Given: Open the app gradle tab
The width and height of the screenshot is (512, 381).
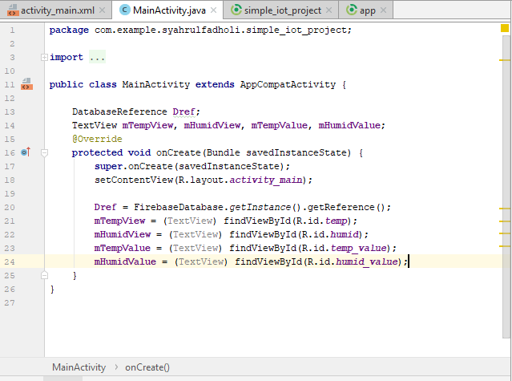Looking at the screenshot, I should [x=365, y=10].
